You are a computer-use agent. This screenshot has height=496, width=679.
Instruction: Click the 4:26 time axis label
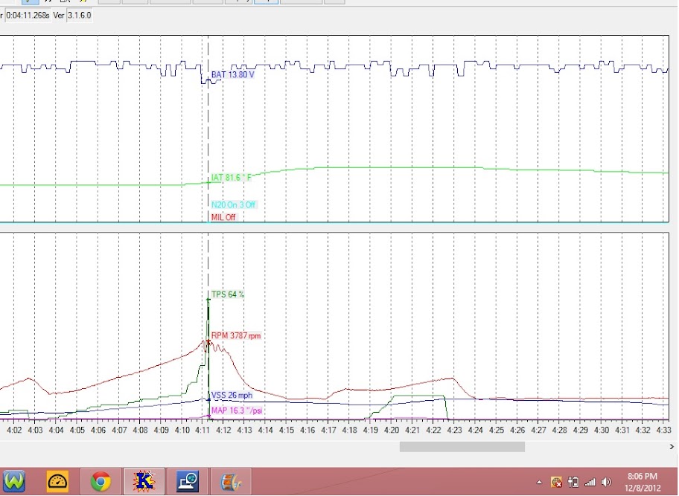click(517, 430)
